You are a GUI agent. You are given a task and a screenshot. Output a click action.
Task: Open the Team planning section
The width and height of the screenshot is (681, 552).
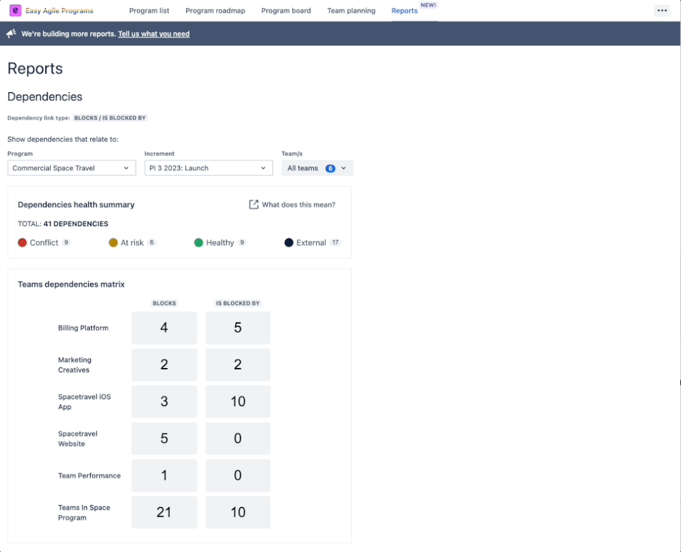click(x=351, y=10)
